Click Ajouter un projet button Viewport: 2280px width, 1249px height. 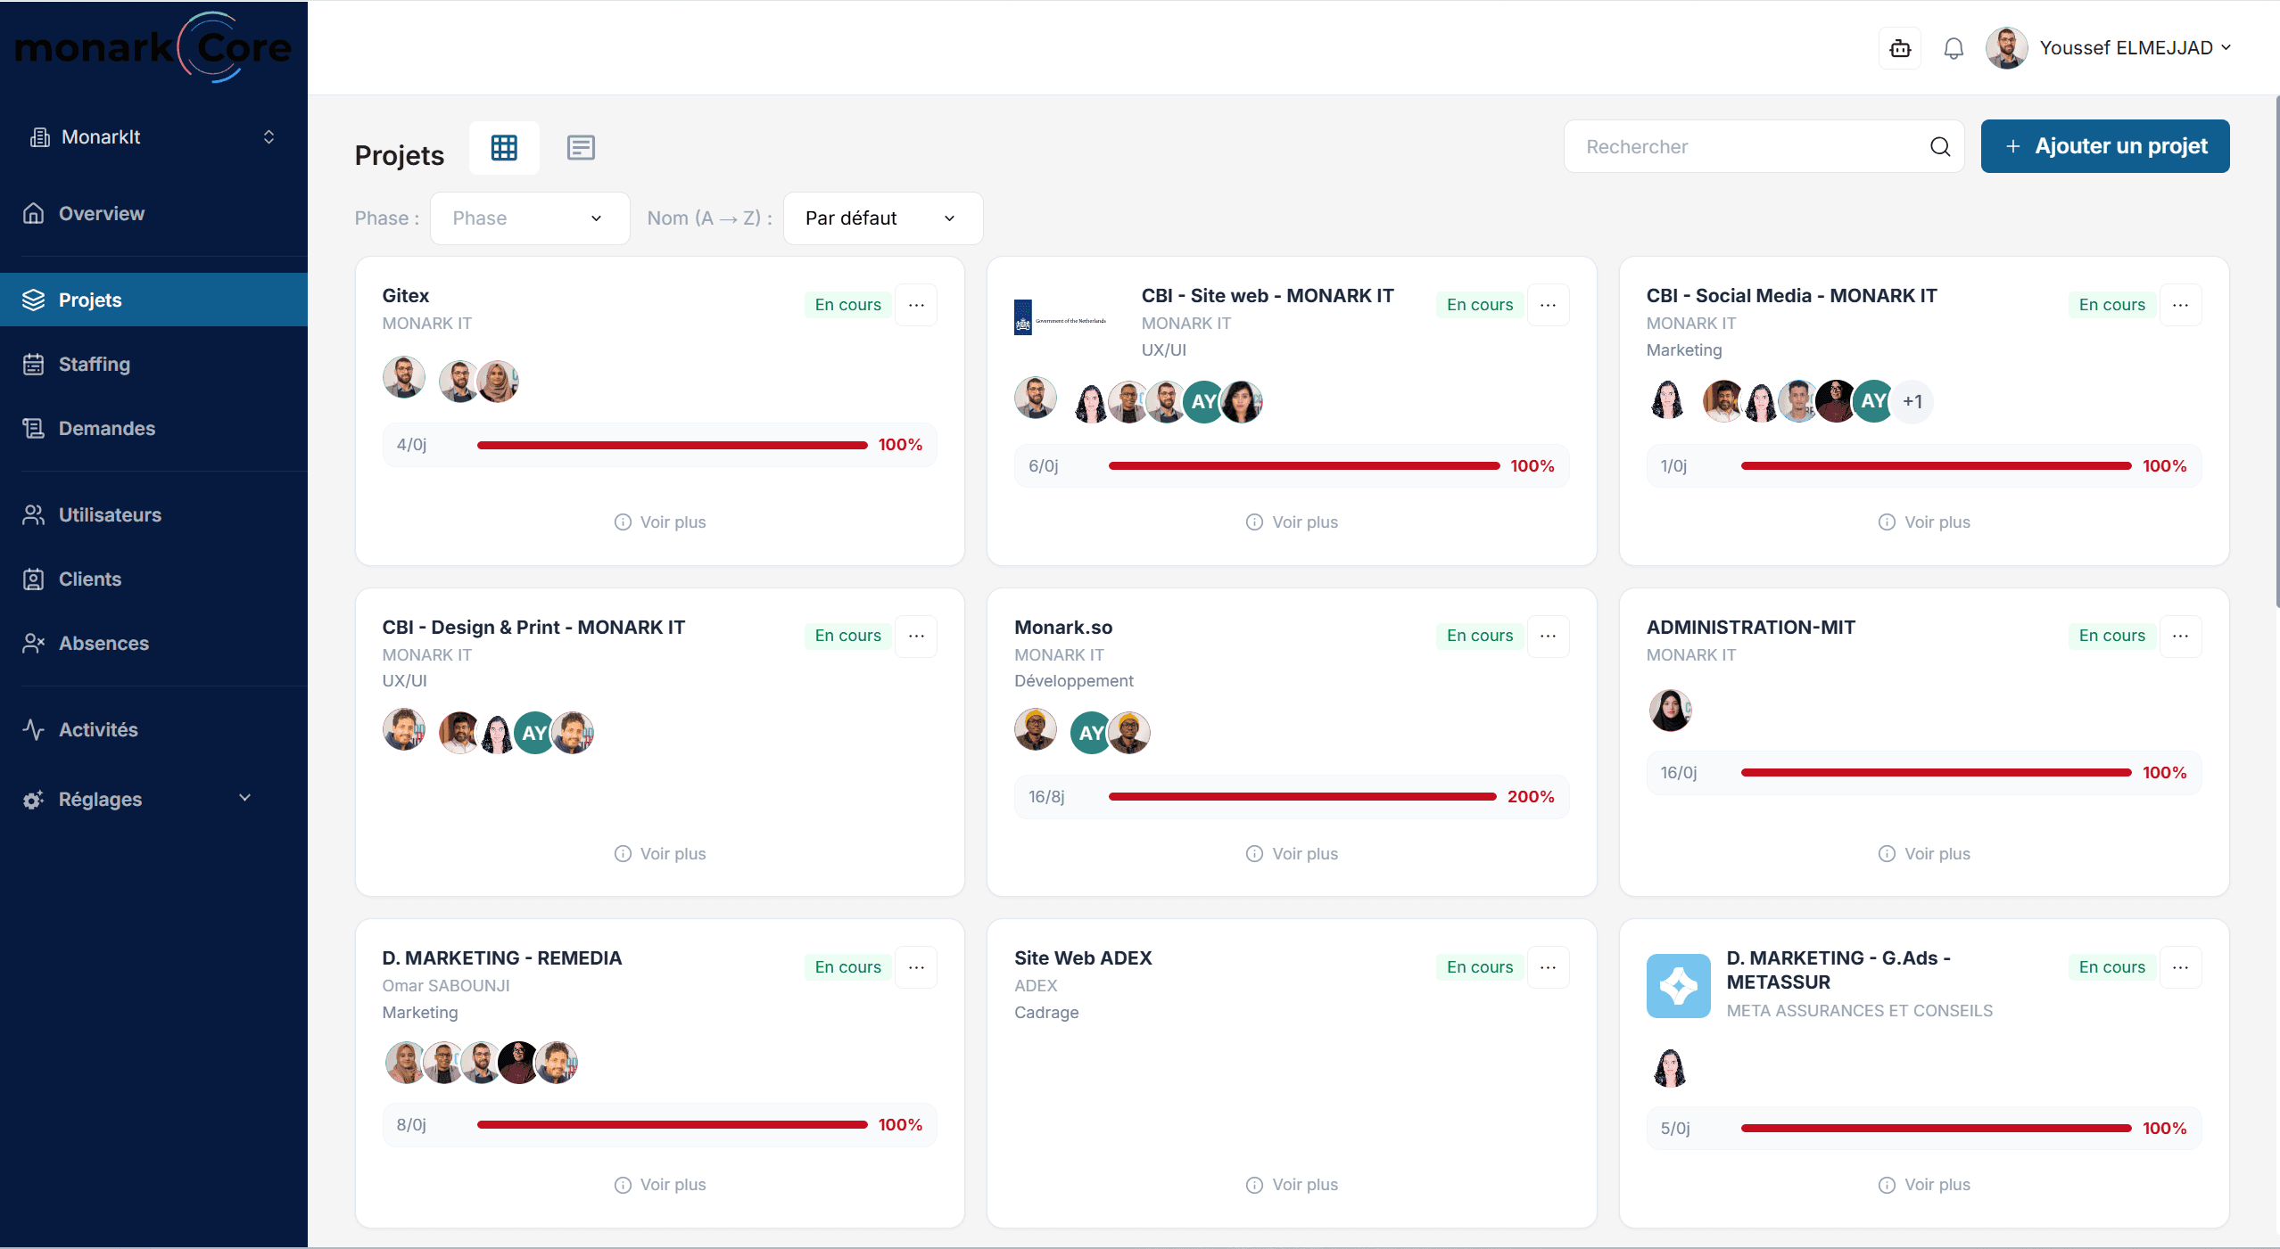coord(2105,146)
